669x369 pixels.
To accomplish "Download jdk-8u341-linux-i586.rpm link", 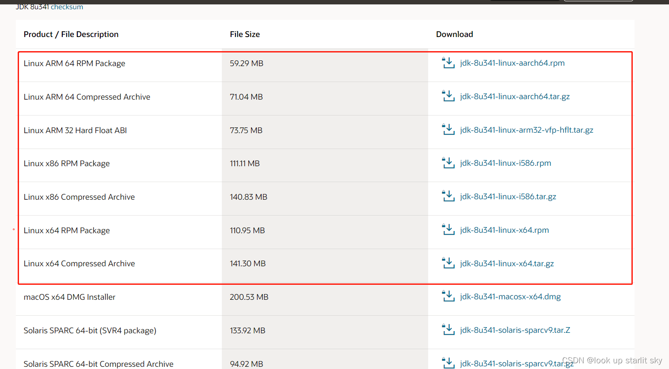I will 506,163.
